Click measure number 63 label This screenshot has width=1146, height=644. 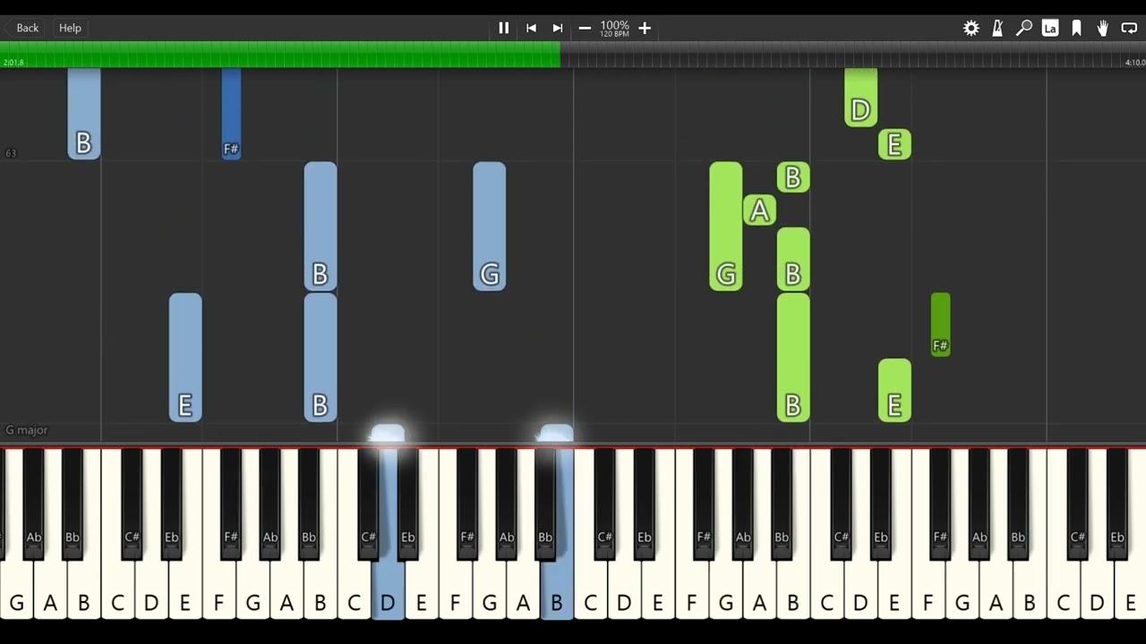point(11,153)
